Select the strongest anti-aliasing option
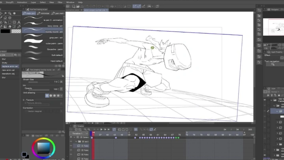Viewport: 284px width, 160px height. [58, 96]
